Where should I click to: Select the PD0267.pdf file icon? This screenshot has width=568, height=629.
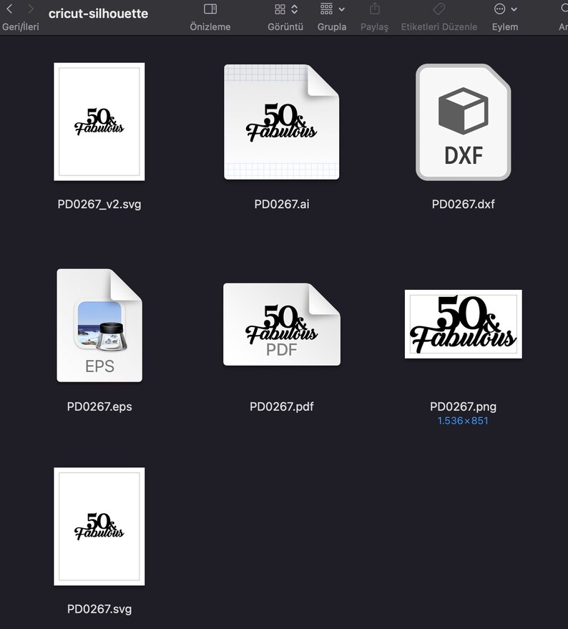click(282, 324)
